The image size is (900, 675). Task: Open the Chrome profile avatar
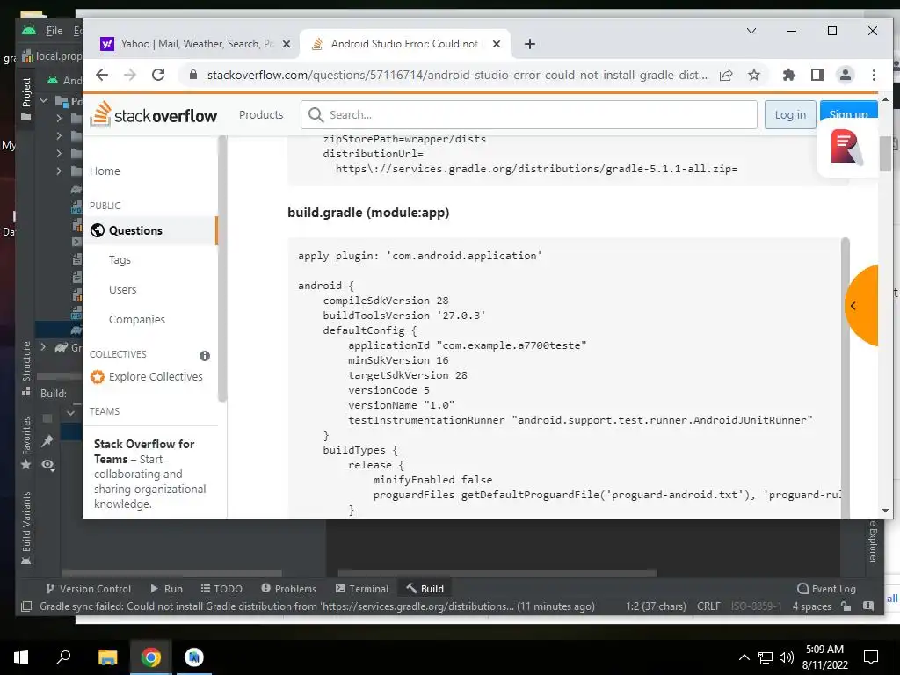click(x=845, y=75)
